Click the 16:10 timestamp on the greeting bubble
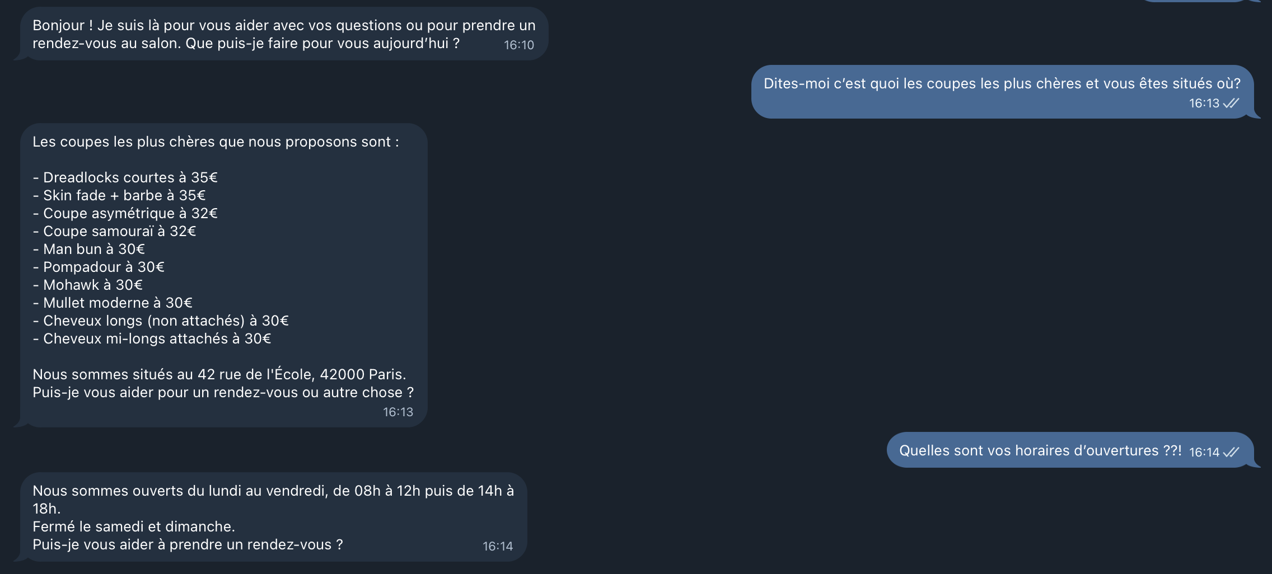Viewport: 1272px width, 574px height. (x=519, y=45)
